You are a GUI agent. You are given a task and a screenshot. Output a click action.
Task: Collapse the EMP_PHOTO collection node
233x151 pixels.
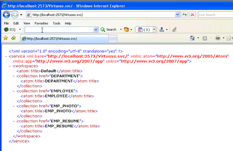point(14,106)
